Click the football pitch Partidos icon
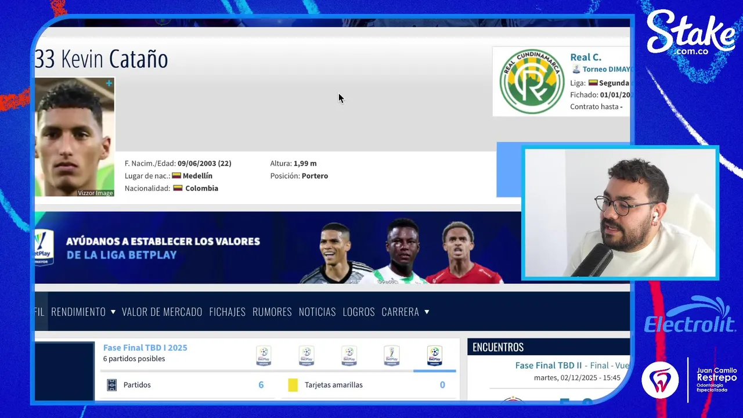This screenshot has width=743, height=418. (112, 385)
